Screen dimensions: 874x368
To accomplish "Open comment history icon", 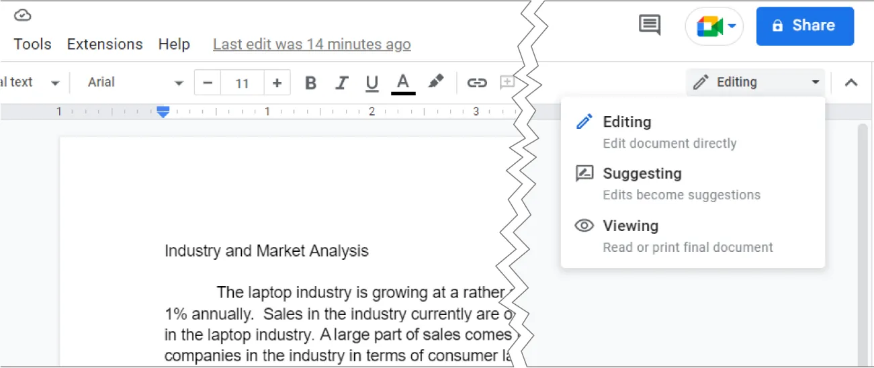I will point(649,26).
